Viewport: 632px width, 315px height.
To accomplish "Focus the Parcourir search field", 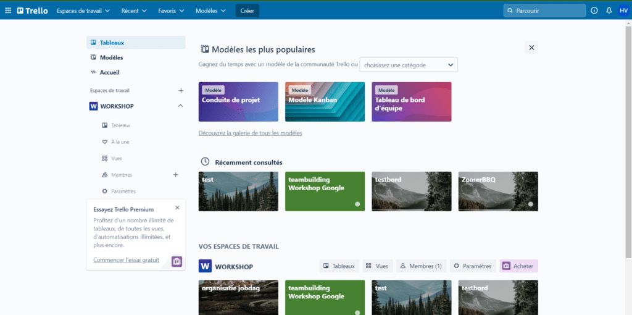I will [x=544, y=11].
